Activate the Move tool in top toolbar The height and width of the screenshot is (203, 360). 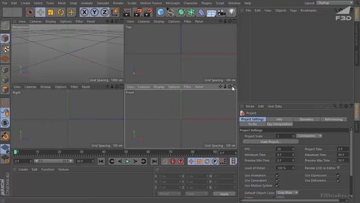(40, 12)
